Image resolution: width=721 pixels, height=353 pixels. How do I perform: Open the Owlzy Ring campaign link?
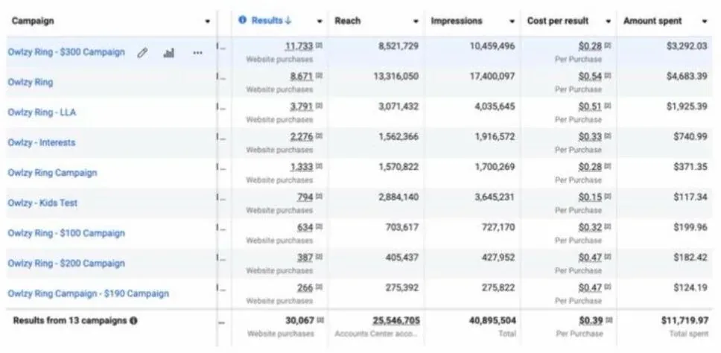click(x=31, y=82)
